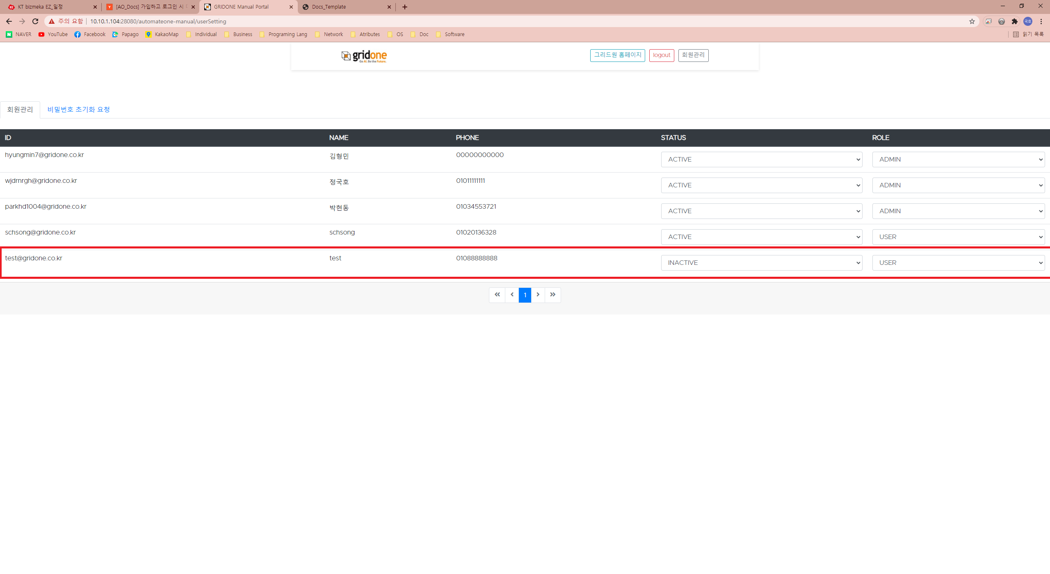Go to last page double-right arrow

(552, 295)
